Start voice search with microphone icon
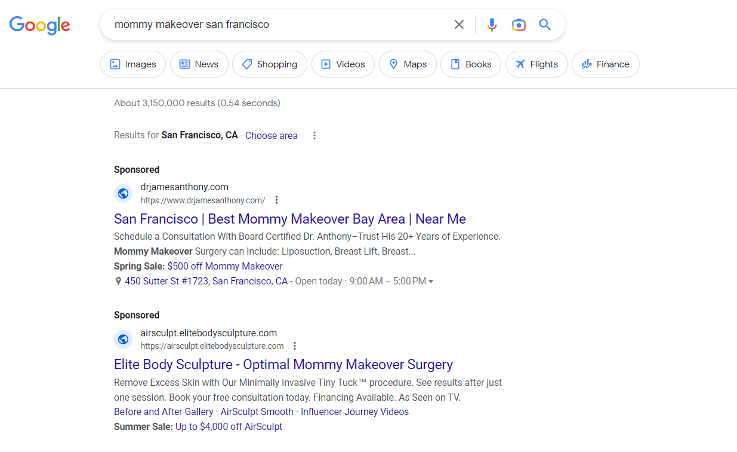Viewport: 737px width, 452px height. [492, 24]
